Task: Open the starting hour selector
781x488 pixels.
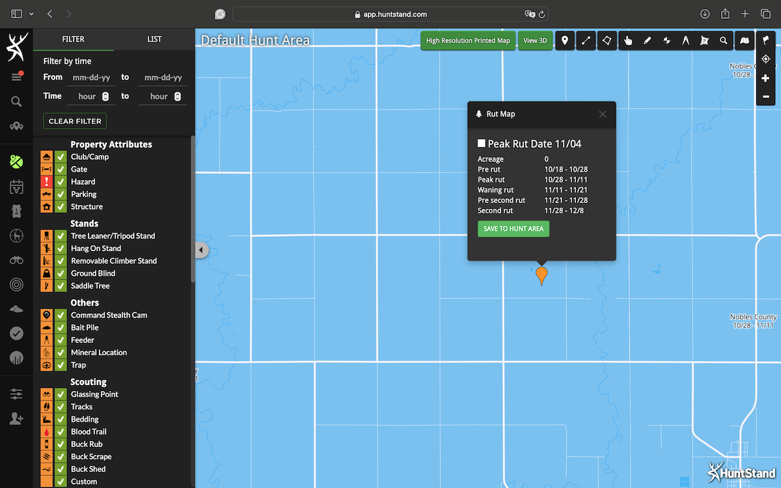Action: click(91, 96)
